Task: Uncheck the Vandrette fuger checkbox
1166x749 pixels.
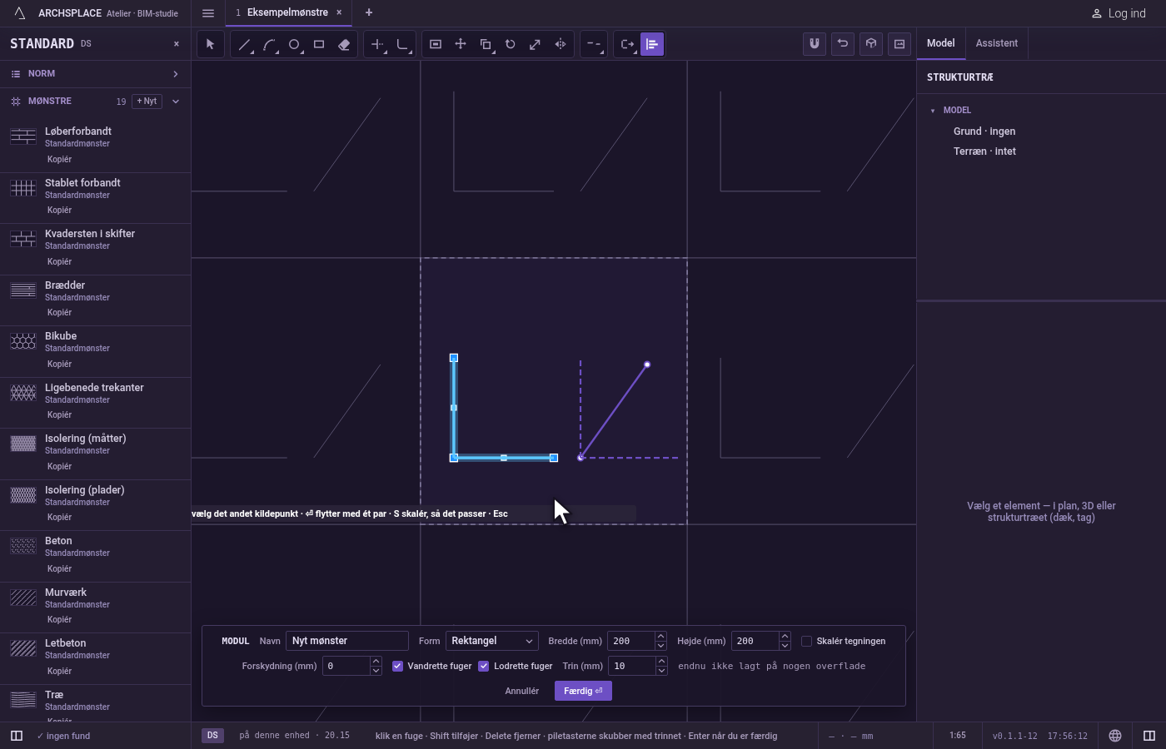Action: point(397,666)
